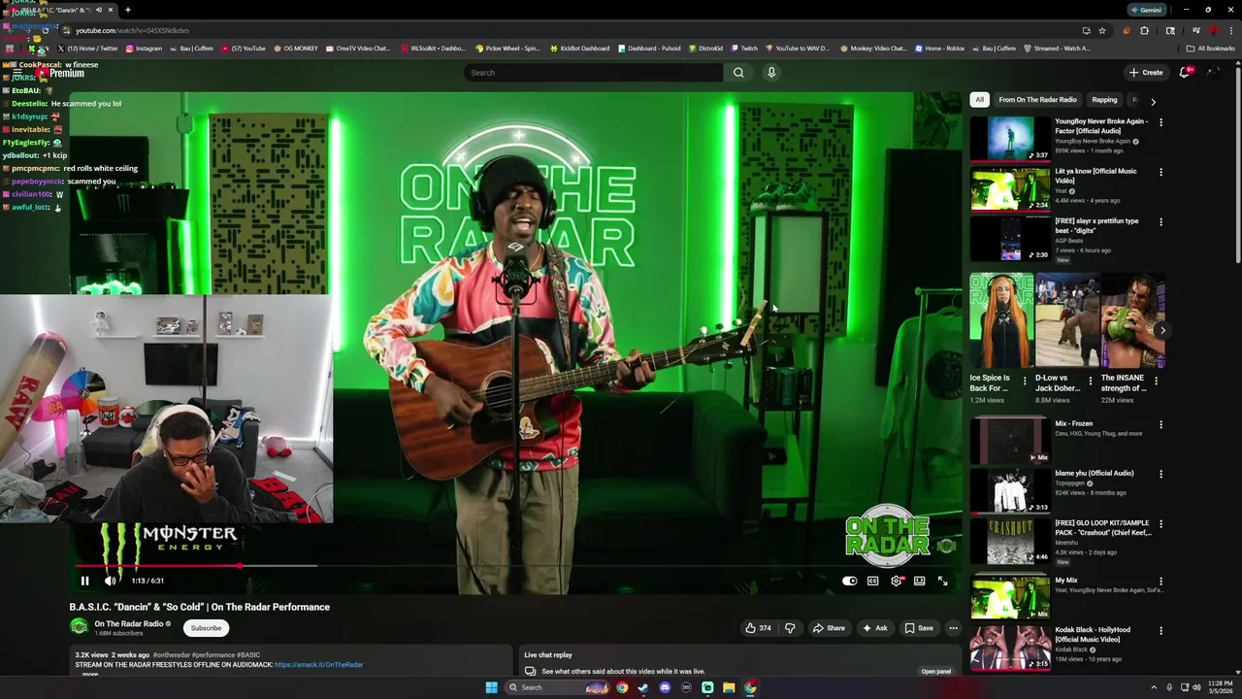
Task: Share the video
Action: pyautogui.click(x=828, y=628)
